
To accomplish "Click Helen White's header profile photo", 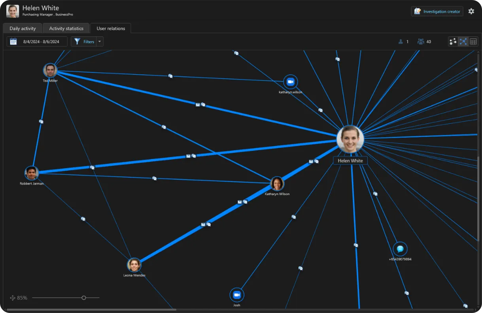I will click(x=13, y=11).
